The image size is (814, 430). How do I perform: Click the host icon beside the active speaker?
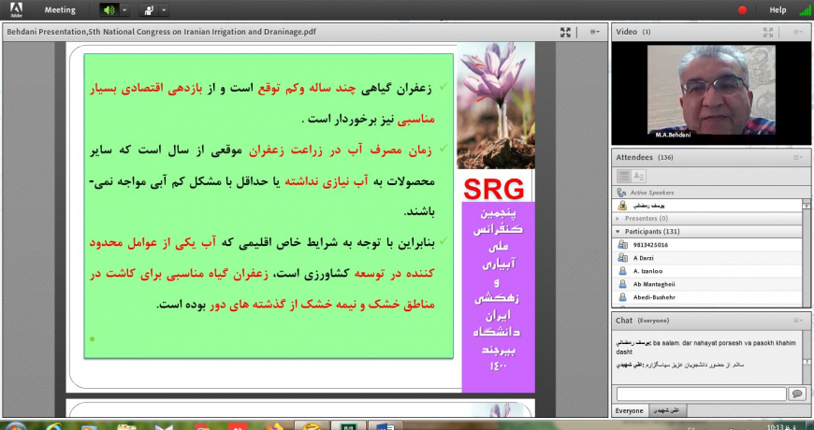pos(622,206)
